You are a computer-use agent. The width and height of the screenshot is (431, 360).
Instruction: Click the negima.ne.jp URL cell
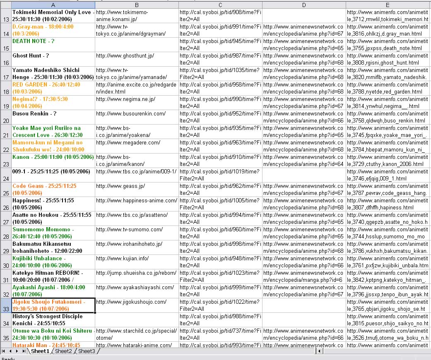137,103
